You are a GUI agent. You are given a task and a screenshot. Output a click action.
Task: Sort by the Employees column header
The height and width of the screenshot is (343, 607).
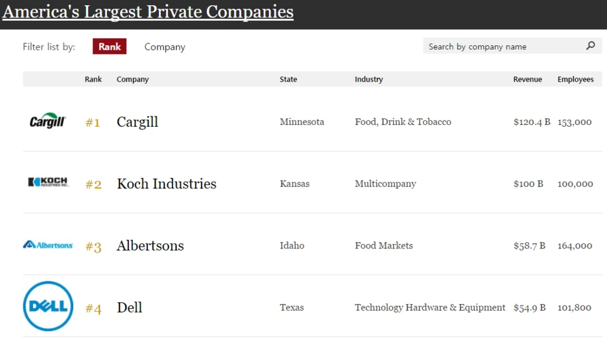[x=575, y=80]
